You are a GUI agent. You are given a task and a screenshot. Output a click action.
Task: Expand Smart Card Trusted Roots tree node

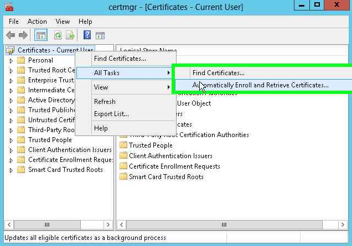click(x=11, y=170)
